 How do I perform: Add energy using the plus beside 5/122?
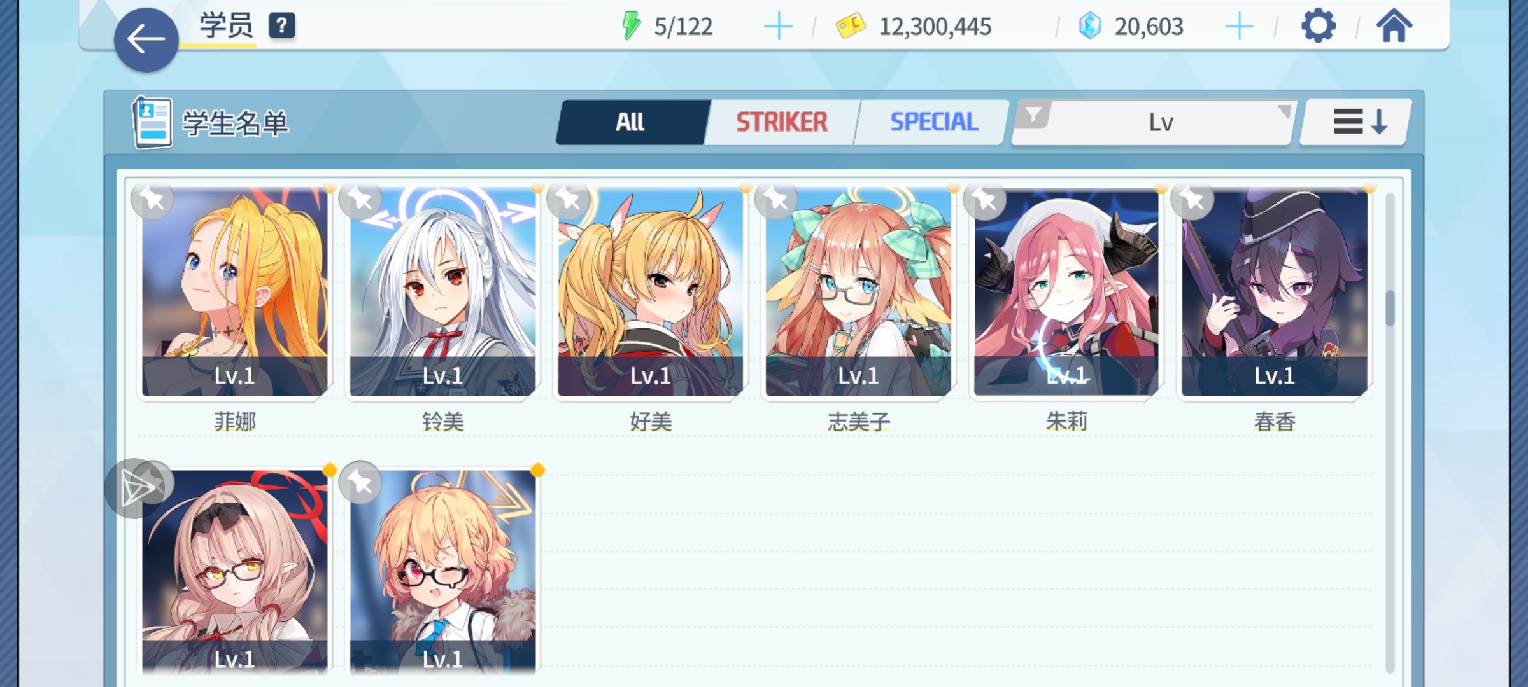(778, 27)
